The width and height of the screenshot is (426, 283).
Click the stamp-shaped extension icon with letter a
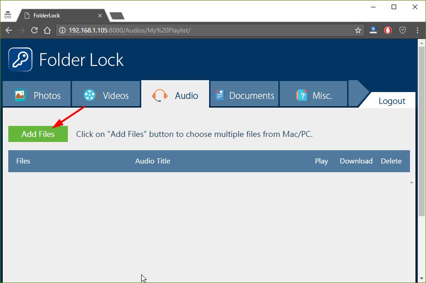point(373,30)
